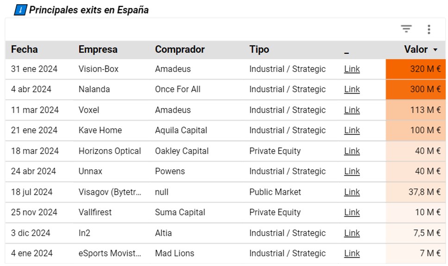Sort the table by Fecha column header
This screenshot has width=448, height=266.
24,50
